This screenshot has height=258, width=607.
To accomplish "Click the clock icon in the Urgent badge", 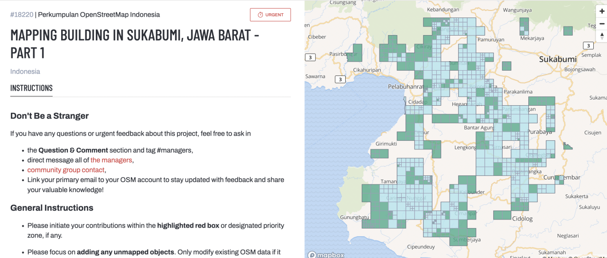I will point(260,15).
